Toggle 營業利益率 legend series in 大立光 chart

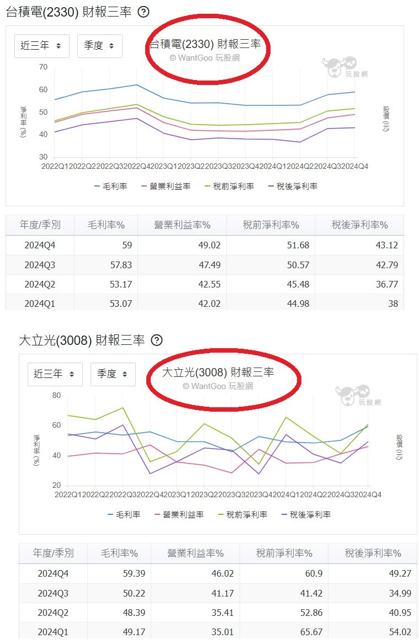tap(179, 514)
